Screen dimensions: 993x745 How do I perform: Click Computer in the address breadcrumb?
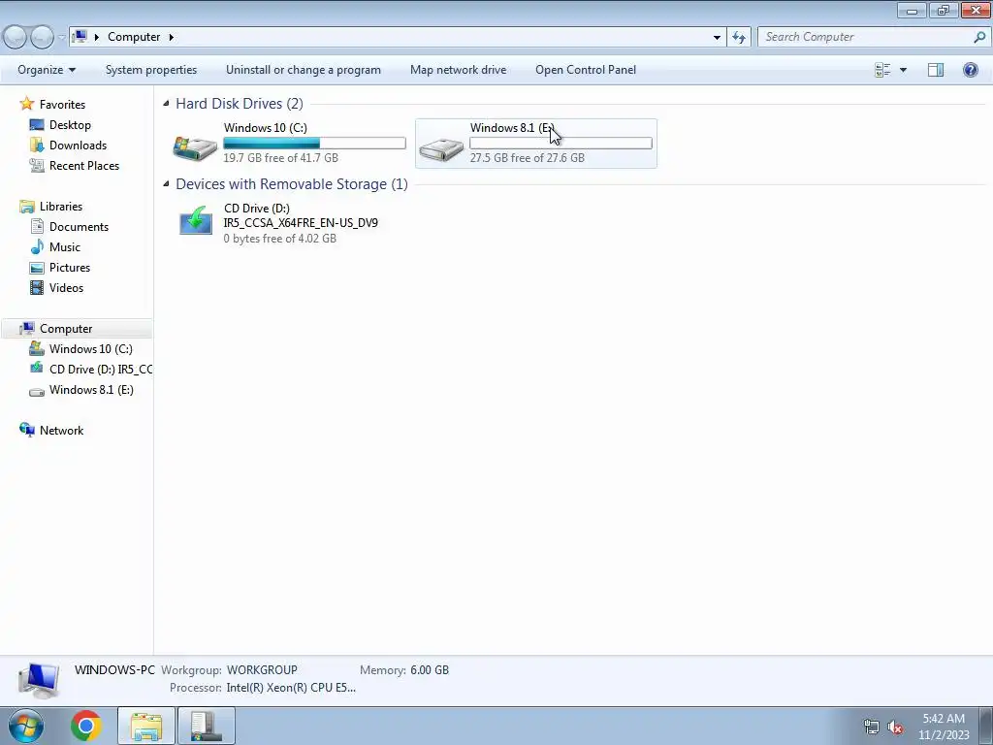134,37
